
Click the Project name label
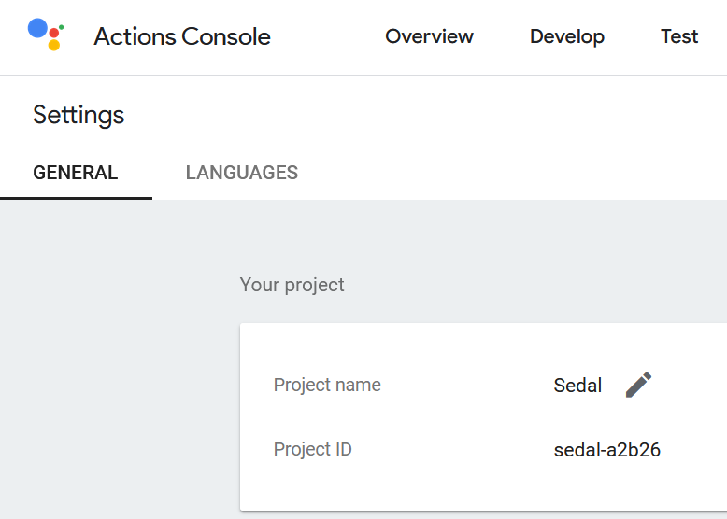[x=327, y=386]
